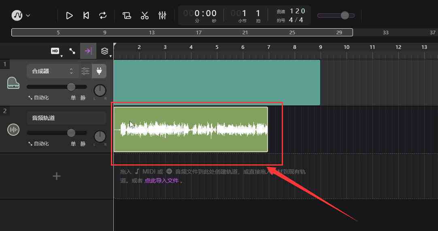Click the clip tool icon left of scissors
Image resolution: width=438 pixels, height=231 pixels.
(127, 16)
